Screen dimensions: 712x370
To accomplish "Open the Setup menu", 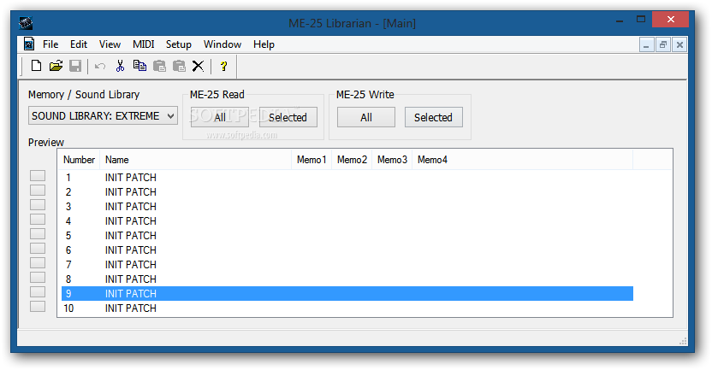I will point(179,44).
